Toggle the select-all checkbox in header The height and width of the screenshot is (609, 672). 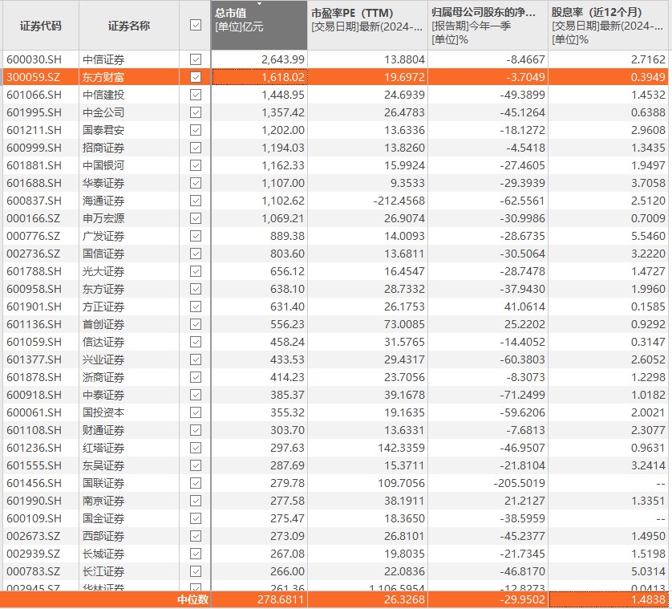(195, 26)
